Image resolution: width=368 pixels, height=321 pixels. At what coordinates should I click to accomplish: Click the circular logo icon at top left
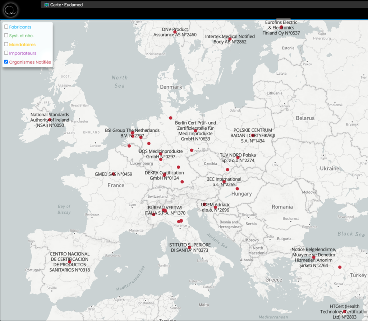coord(10,10)
